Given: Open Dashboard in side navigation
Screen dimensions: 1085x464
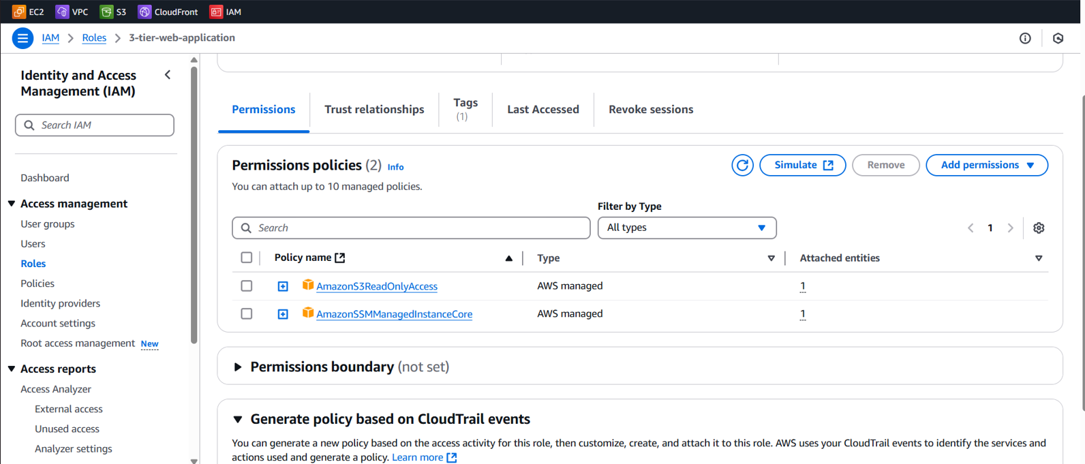Looking at the screenshot, I should click(x=45, y=178).
